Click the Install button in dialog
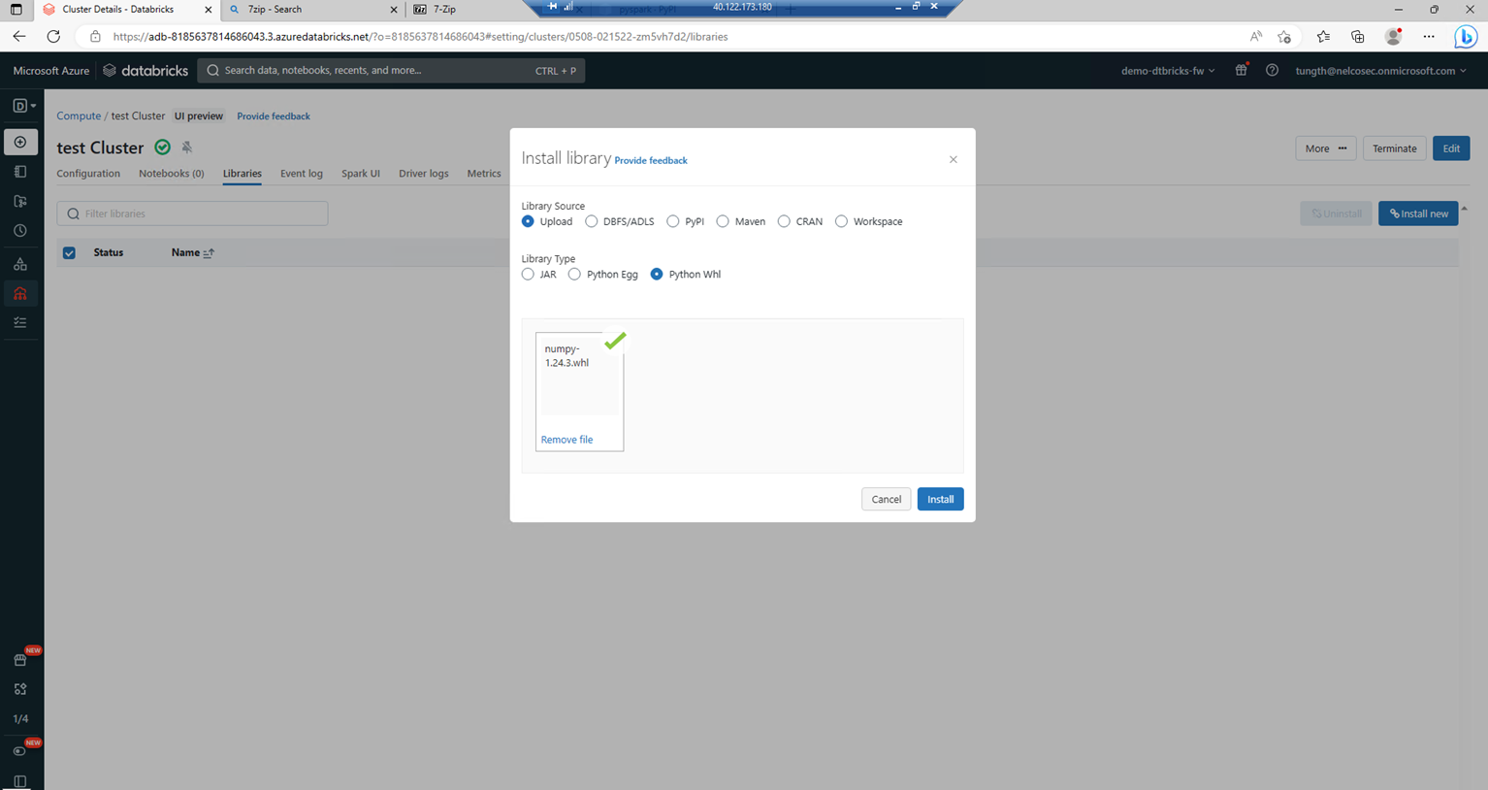The image size is (1488, 790). (x=940, y=500)
